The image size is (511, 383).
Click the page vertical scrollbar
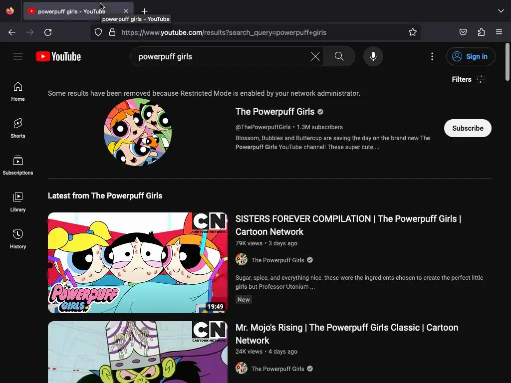click(508, 62)
